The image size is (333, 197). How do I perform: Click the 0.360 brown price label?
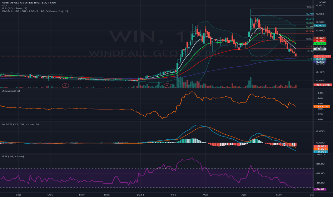click(320, 38)
